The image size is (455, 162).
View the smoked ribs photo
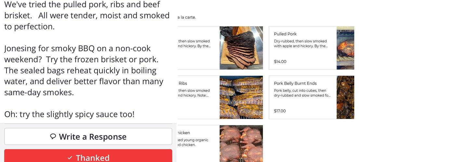click(241, 97)
